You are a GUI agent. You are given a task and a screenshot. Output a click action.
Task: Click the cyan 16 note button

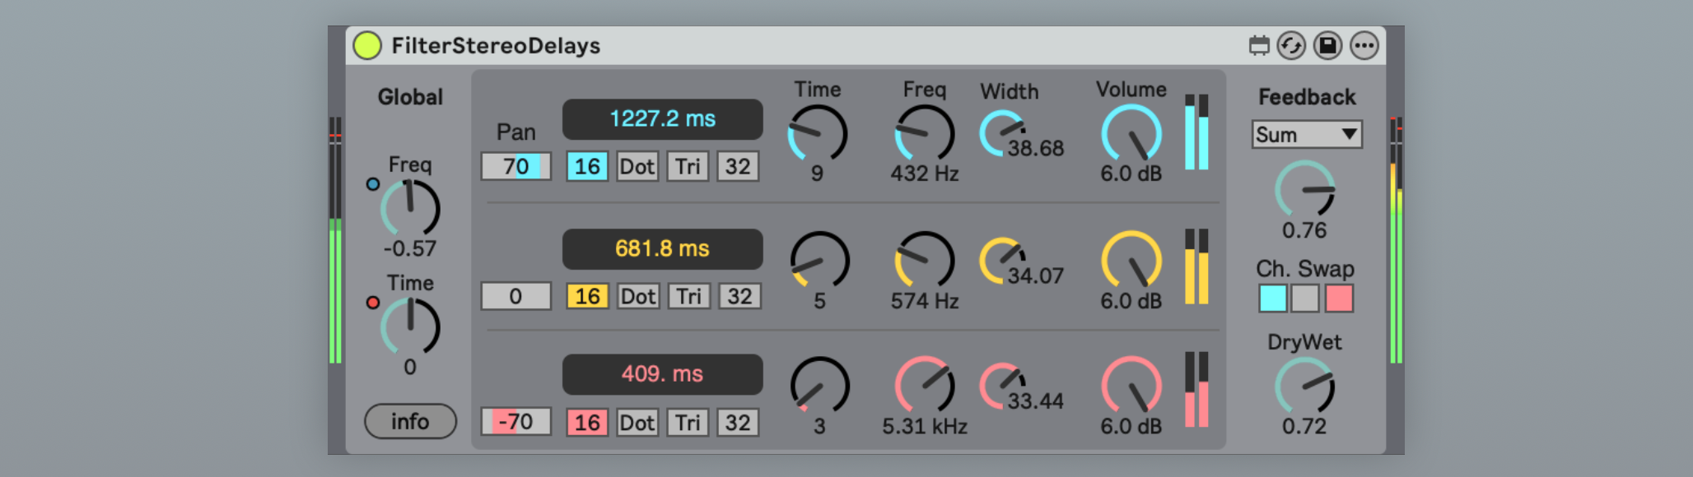[587, 167]
